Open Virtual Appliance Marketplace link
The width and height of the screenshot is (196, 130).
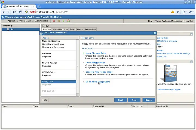(x=169, y=21)
